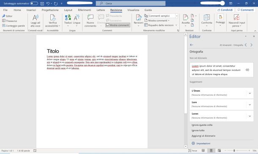The width and height of the screenshot is (258, 154).
Task: Click zoom out minus button
Action: click(225, 151)
